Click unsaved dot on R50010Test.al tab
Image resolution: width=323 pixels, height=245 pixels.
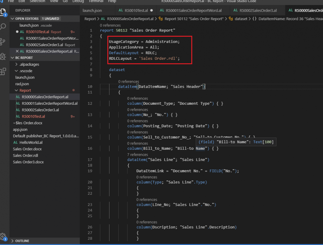tap(152, 10)
